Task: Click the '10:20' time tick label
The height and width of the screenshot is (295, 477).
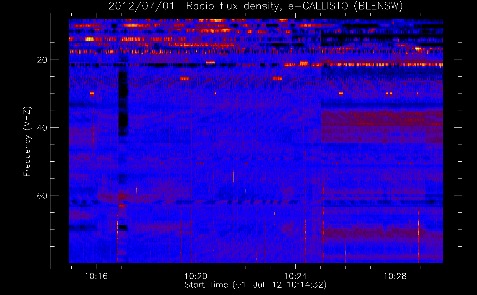Action: 196,276
